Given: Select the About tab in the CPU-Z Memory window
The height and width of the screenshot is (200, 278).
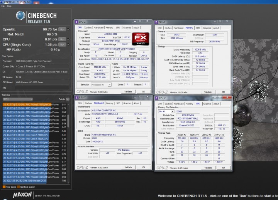Looking at the screenshot, I should pyautogui.click(x=216, y=28).
